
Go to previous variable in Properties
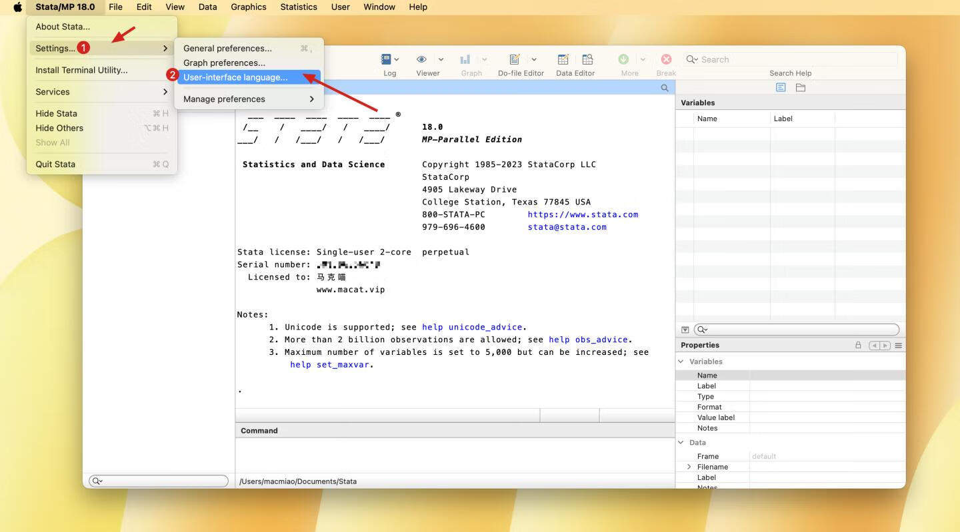click(874, 346)
